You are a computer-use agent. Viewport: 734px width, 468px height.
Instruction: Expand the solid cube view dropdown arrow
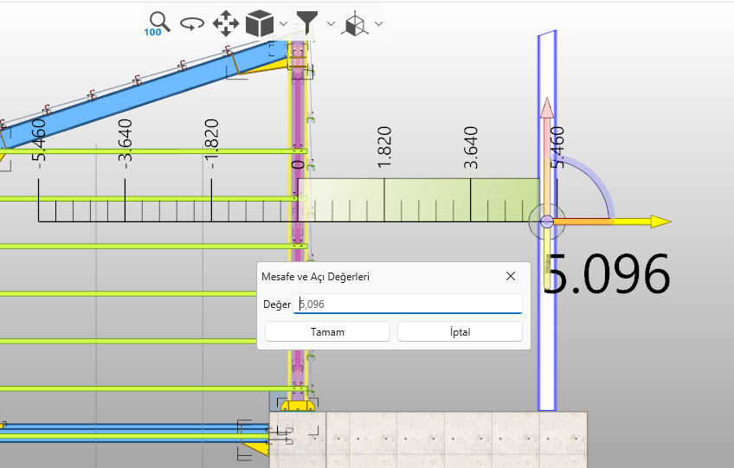pos(284,24)
